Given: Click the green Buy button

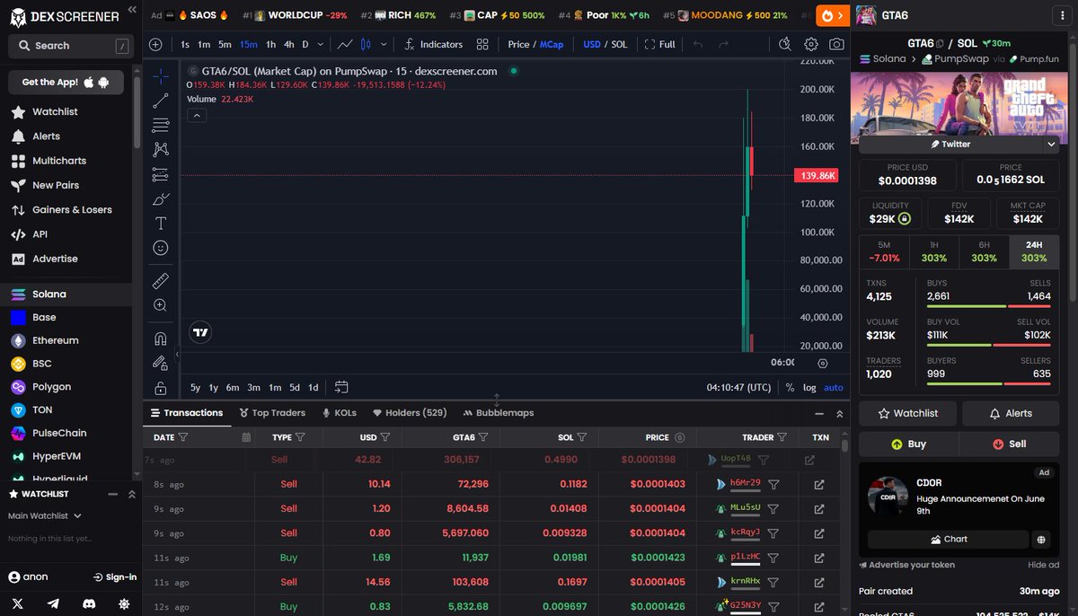Looking at the screenshot, I should 908,444.
